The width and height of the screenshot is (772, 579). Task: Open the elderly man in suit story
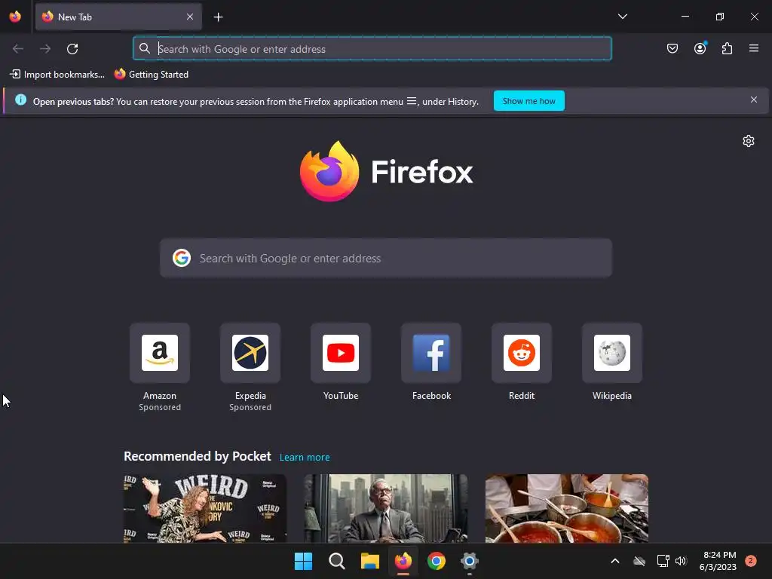coord(385,508)
